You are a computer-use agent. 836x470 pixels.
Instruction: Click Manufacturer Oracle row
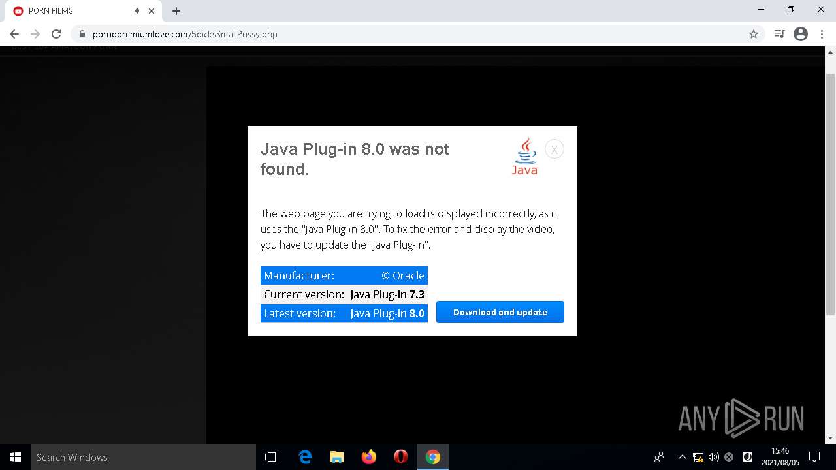click(x=344, y=275)
